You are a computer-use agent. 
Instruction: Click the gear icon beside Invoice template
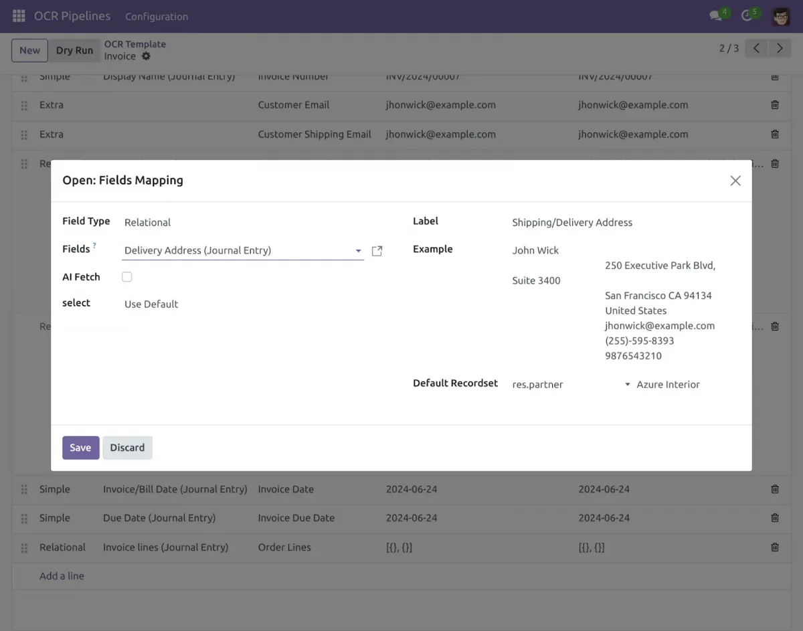click(x=147, y=56)
